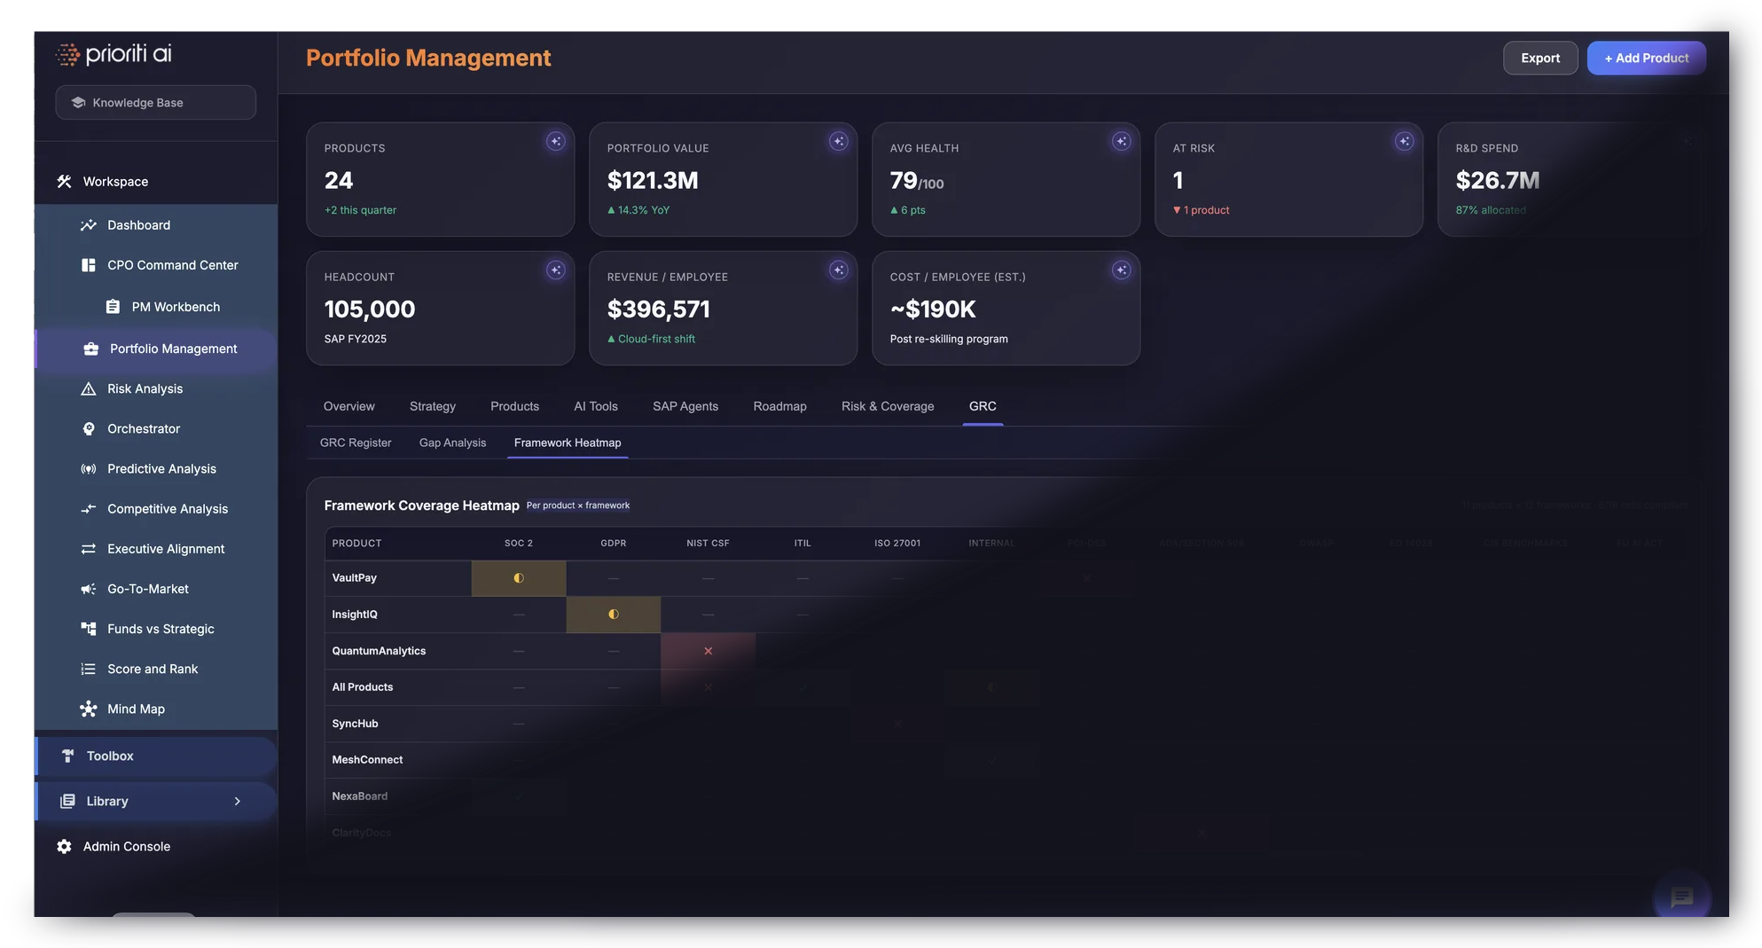Click the ISO 27001 column header
1762x948 pixels.
[x=897, y=543]
